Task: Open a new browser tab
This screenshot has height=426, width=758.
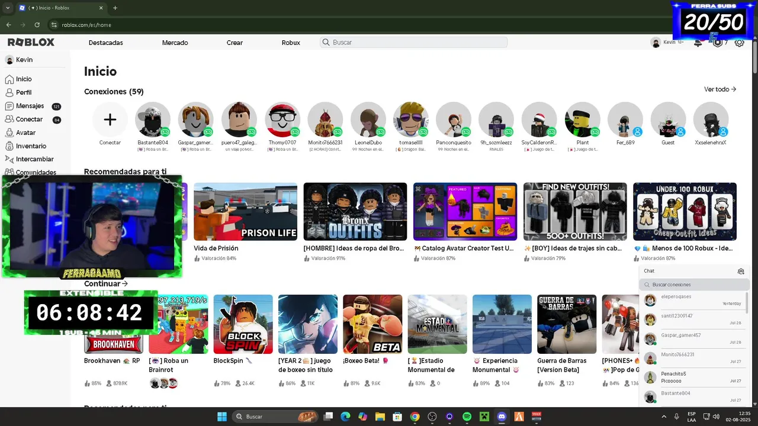Action: click(115, 8)
